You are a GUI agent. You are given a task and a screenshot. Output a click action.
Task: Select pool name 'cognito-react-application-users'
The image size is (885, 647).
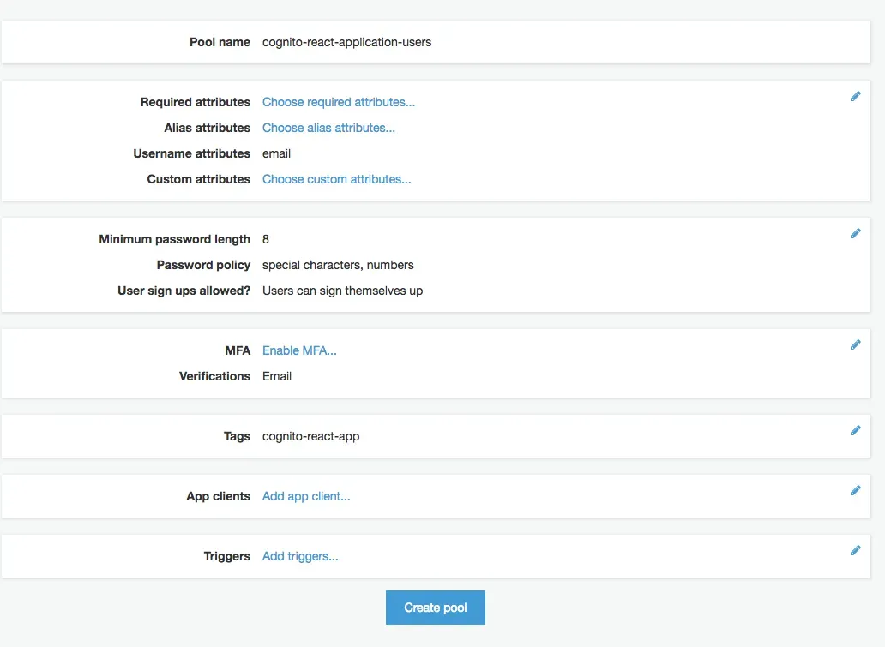346,42
